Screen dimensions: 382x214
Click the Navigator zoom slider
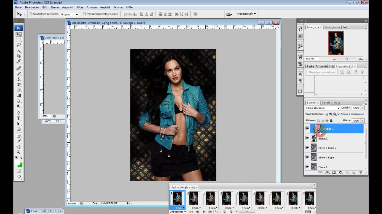pyautogui.click(x=346, y=59)
